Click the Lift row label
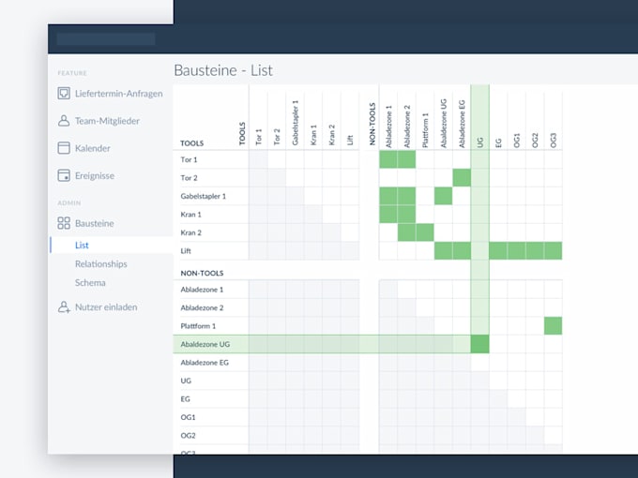Image resolution: width=638 pixels, height=478 pixels. click(186, 251)
